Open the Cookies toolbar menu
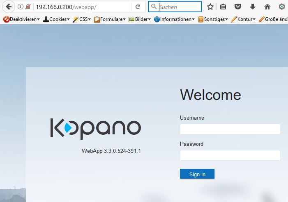The width and height of the screenshot is (288, 202). [56, 19]
